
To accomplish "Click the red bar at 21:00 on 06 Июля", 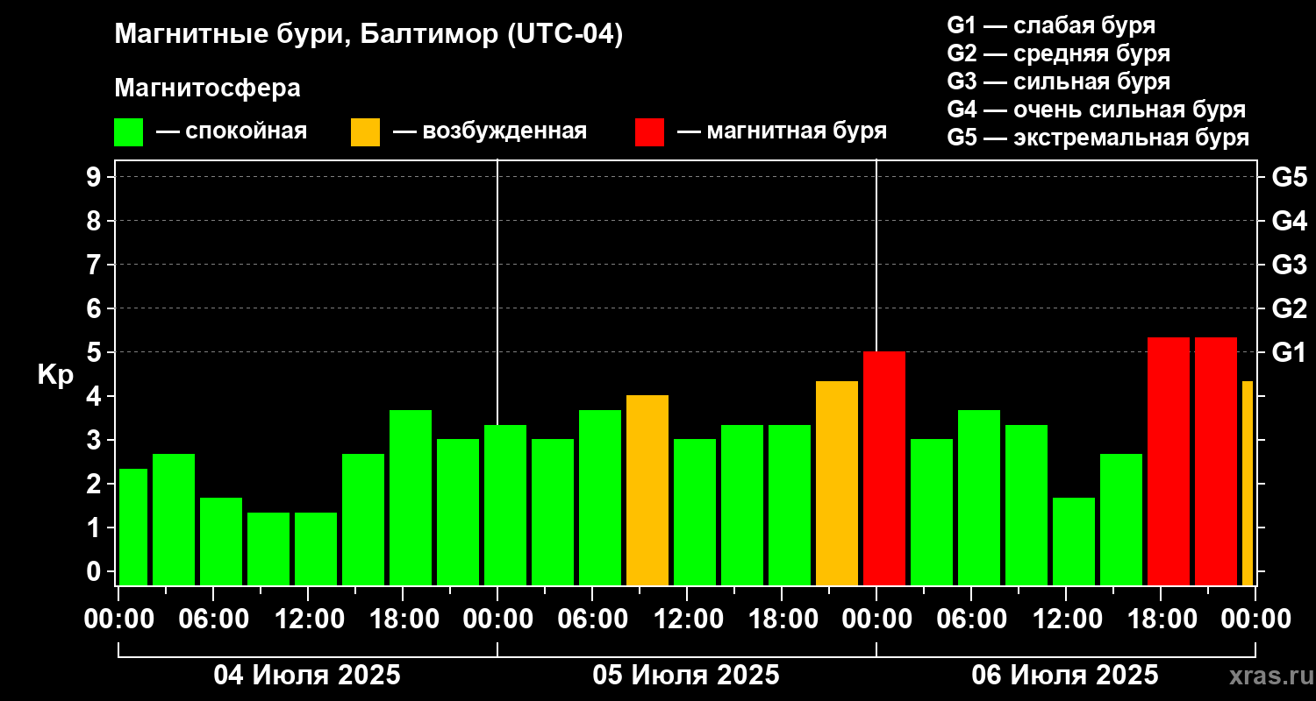I will (1216, 461).
